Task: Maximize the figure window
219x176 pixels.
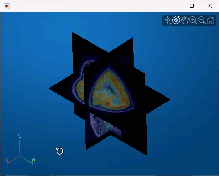Action: (192, 6)
